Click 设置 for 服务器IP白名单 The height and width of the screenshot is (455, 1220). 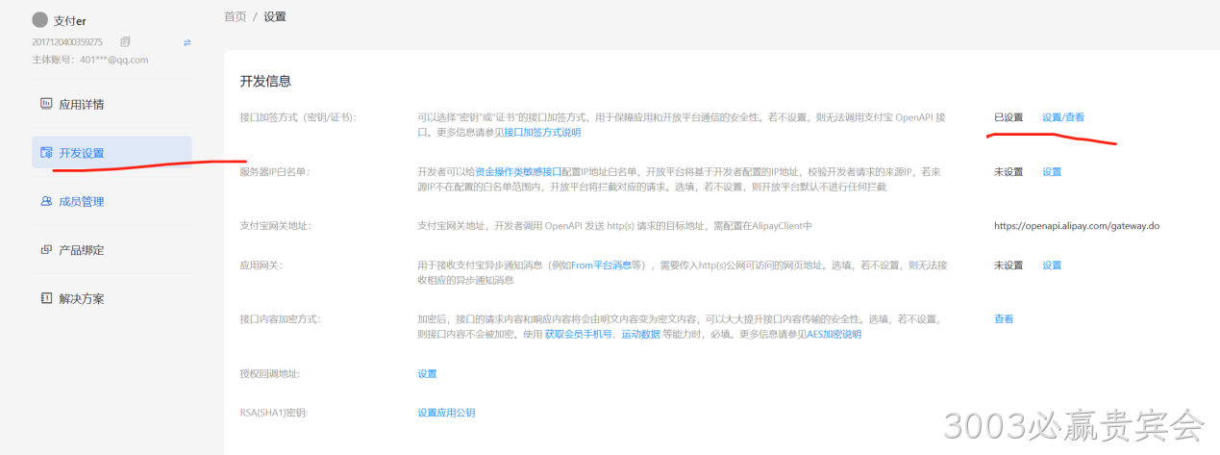1052,172
